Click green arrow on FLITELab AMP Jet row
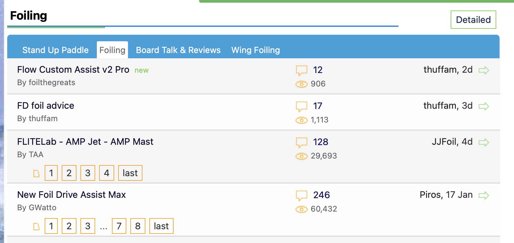 (484, 142)
